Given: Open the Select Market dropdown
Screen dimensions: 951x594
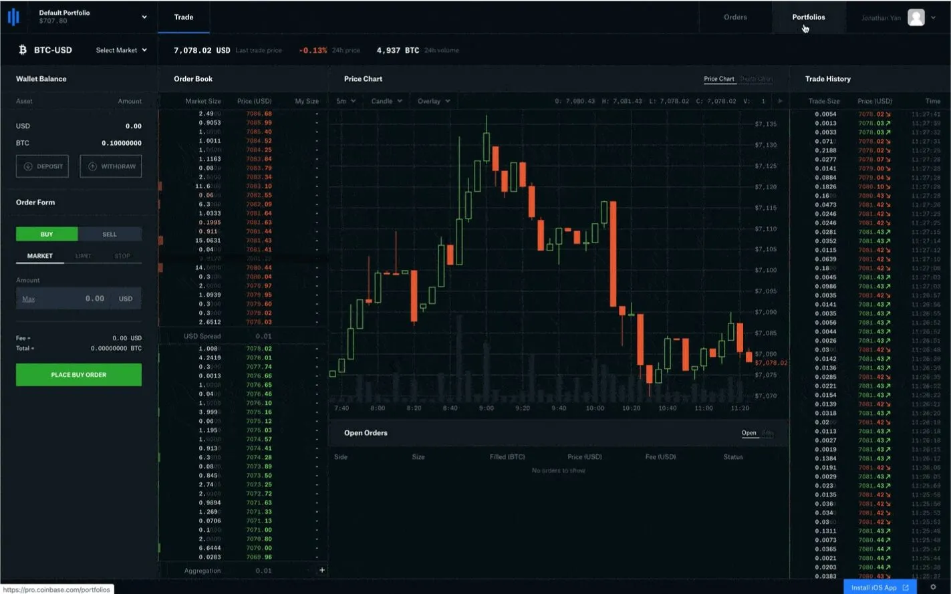Looking at the screenshot, I should [120, 49].
